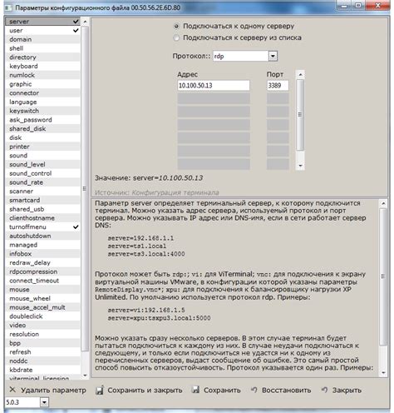Select the graphic parameter
Screen dimensions: 394x413
[x=43, y=84]
